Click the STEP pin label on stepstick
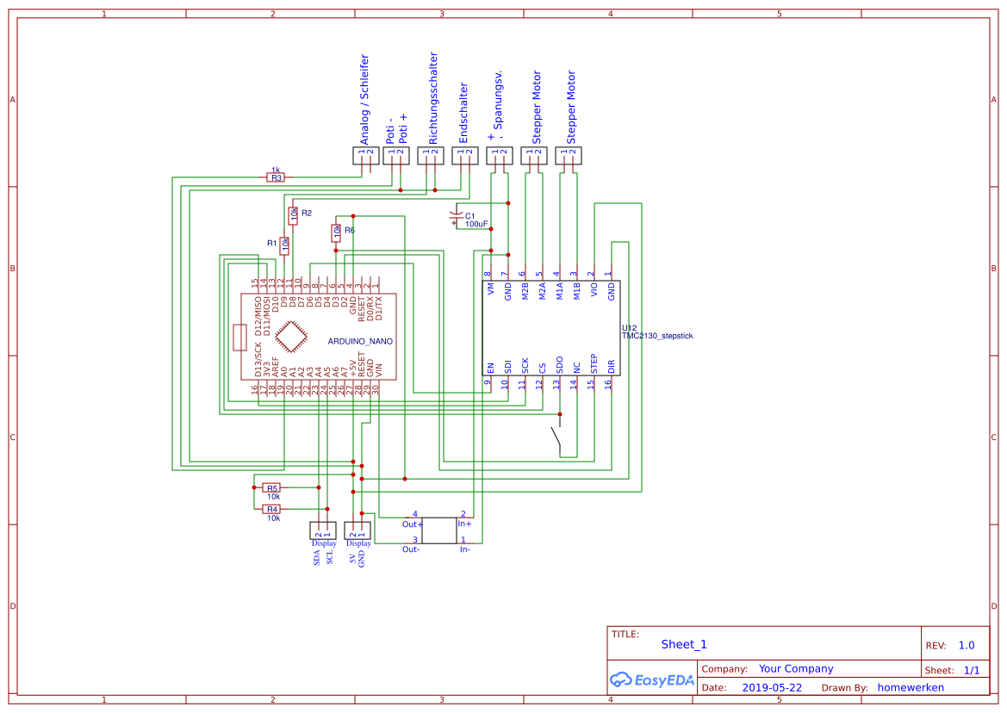 point(594,364)
